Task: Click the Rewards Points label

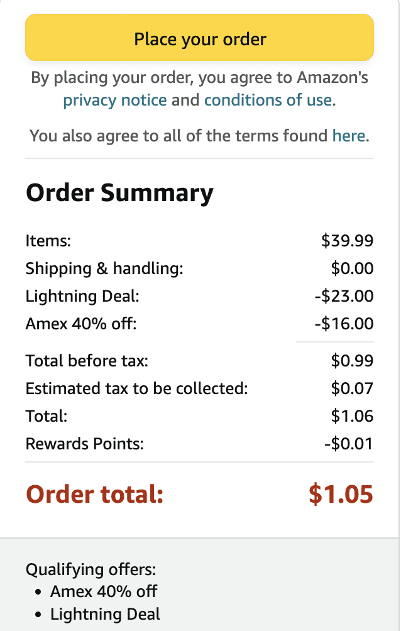Action: 85,444
